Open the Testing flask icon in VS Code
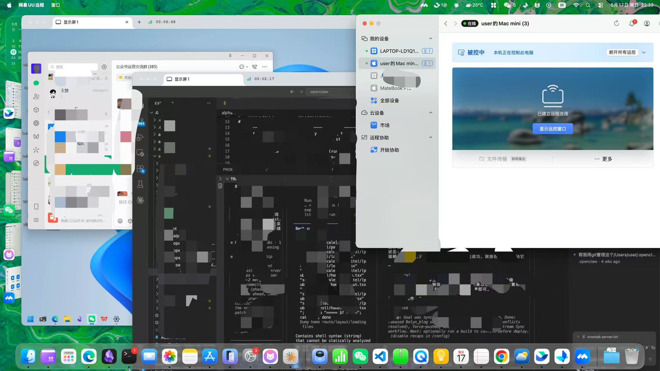Screen dimensions: 660x371 pos(140,184)
